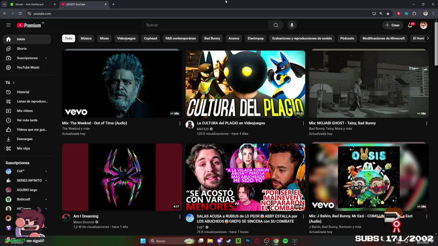Viewport: 438px width, 246px height.
Task: Select the Pódcasts filter chip
Action: [347, 38]
